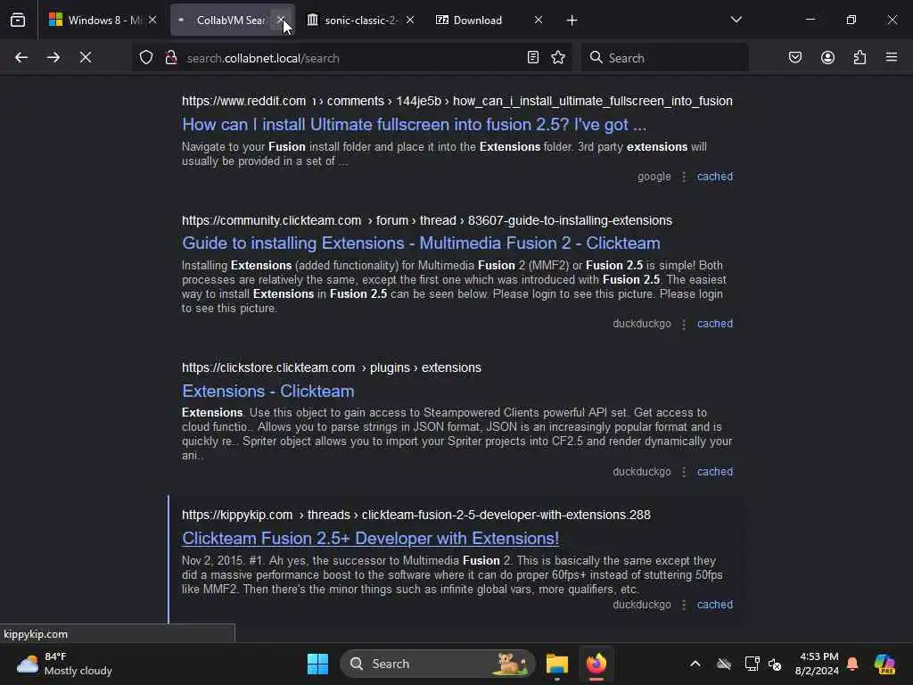Close the CollabVM Search tab

[x=281, y=21]
